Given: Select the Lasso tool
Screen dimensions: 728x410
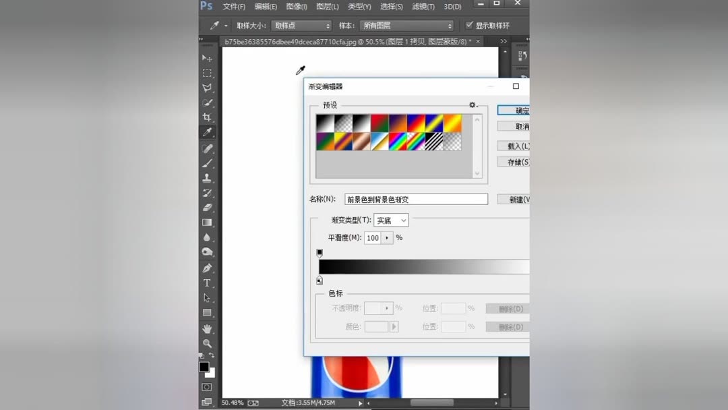Looking at the screenshot, I should (x=207, y=88).
